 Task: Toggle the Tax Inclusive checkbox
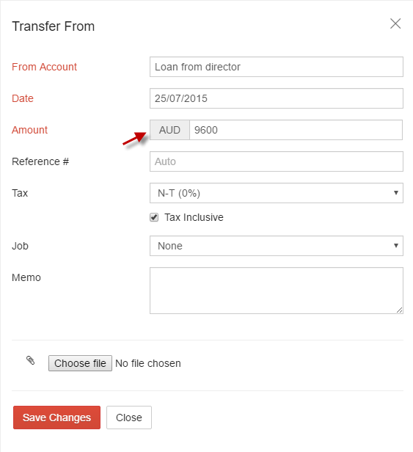(x=154, y=217)
